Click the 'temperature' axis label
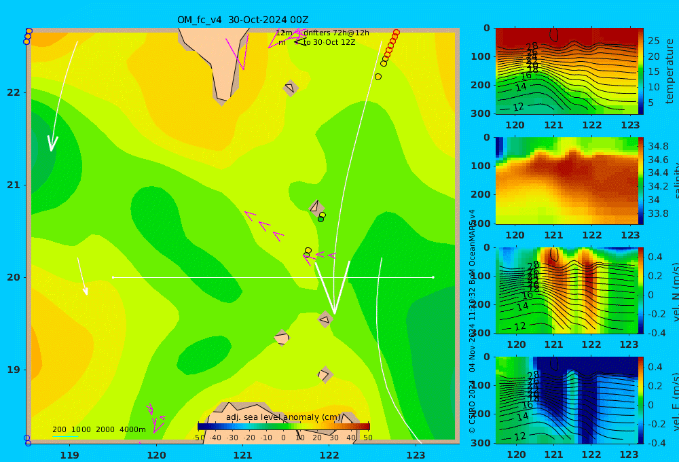This screenshot has height=462, width=679. click(x=669, y=71)
